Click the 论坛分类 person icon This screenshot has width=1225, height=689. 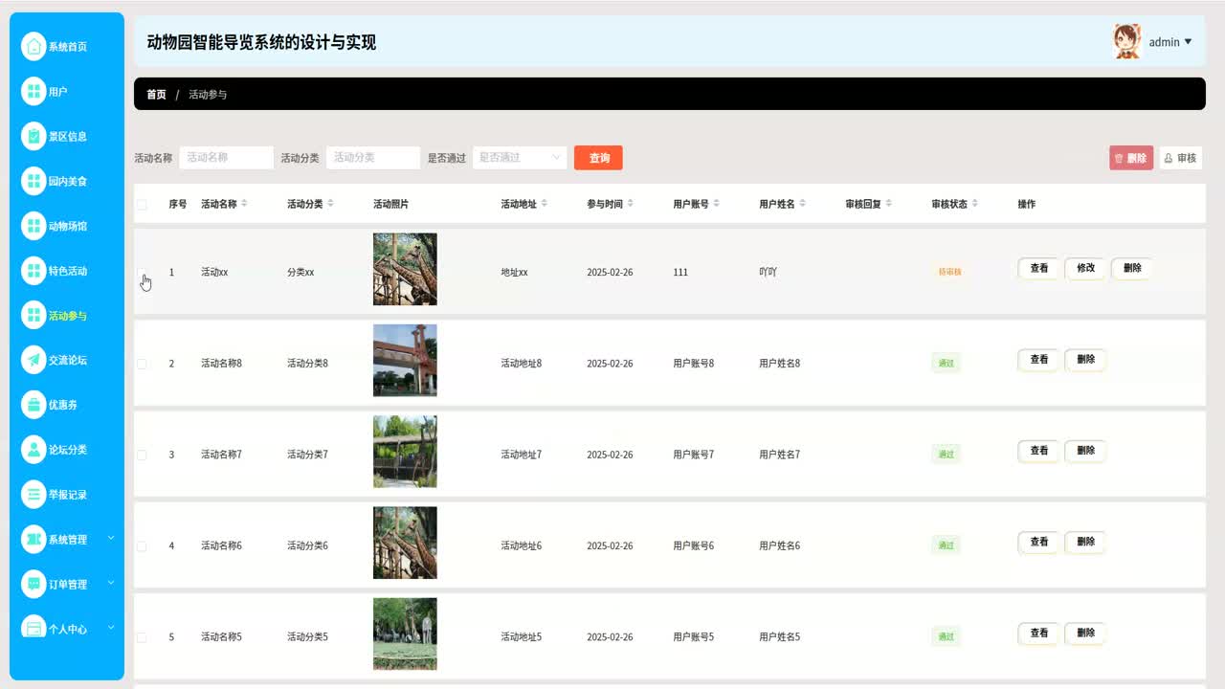pyautogui.click(x=33, y=450)
